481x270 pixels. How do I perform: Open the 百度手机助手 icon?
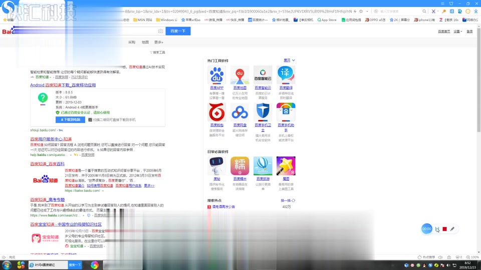[286, 112]
